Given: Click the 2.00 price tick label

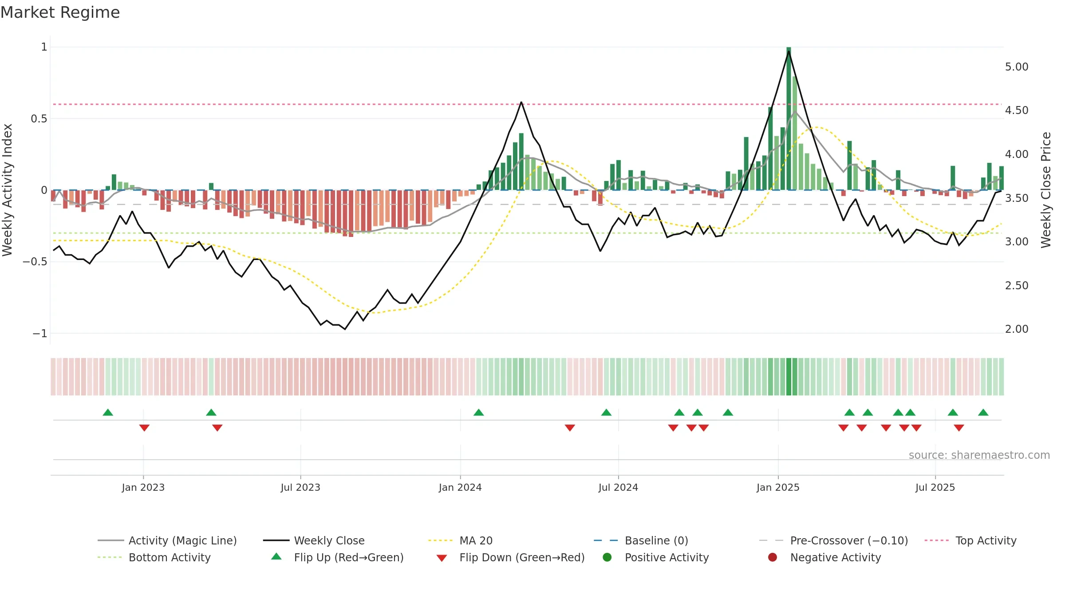Looking at the screenshot, I should pyautogui.click(x=1017, y=329).
